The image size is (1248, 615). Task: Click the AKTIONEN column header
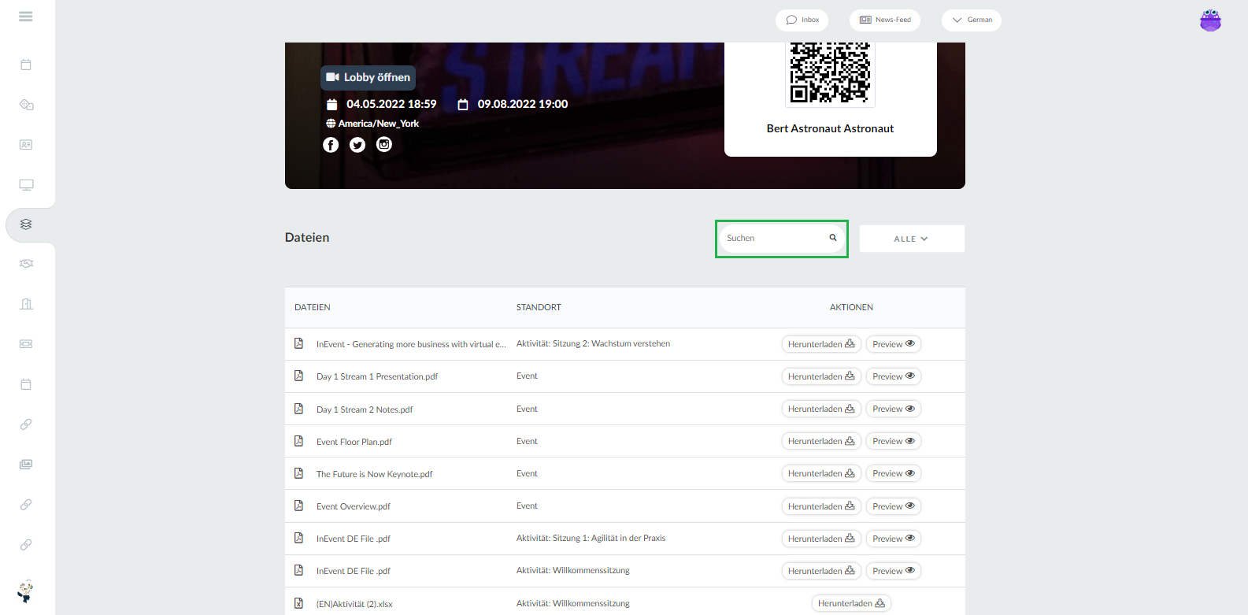[x=851, y=307]
